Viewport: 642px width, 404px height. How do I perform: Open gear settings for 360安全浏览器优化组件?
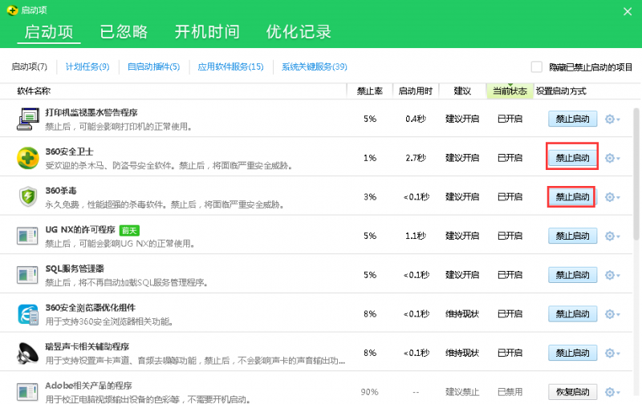[x=612, y=314]
